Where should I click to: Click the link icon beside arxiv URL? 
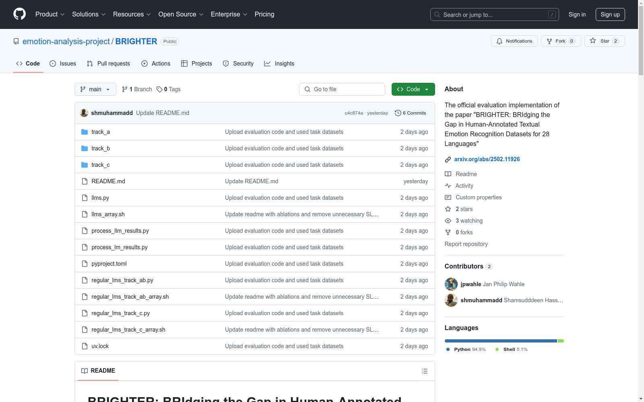(x=448, y=160)
